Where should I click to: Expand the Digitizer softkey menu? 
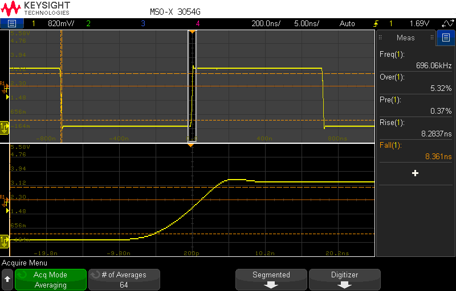345,280
